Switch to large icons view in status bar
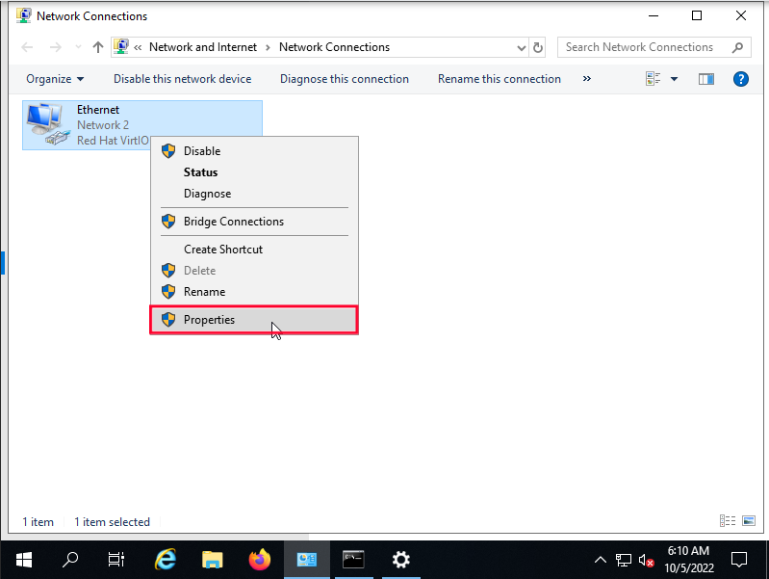 (749, 521)
